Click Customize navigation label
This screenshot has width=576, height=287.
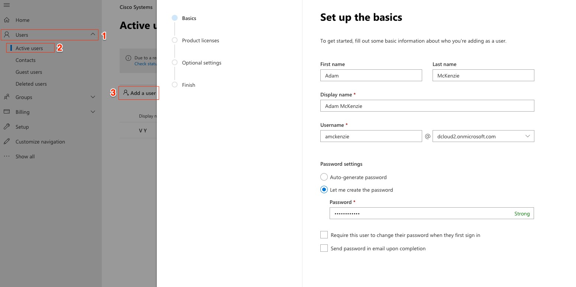(x=40, y=142)
